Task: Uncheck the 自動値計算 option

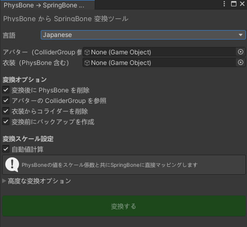Action: (x=6, y=149)
